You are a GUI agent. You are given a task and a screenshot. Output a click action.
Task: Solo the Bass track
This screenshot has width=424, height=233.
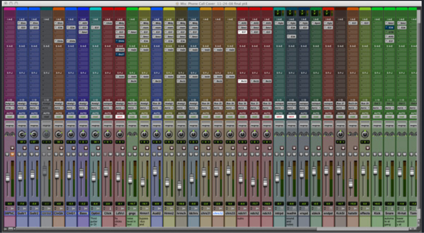(81, 154)
